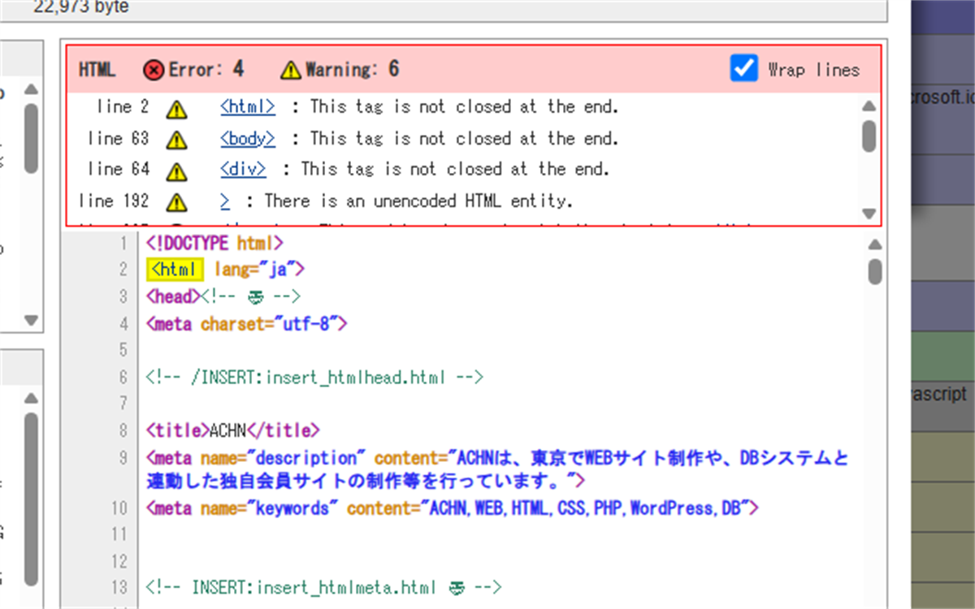Click the meta name="keywords" line

coord(453,508)
